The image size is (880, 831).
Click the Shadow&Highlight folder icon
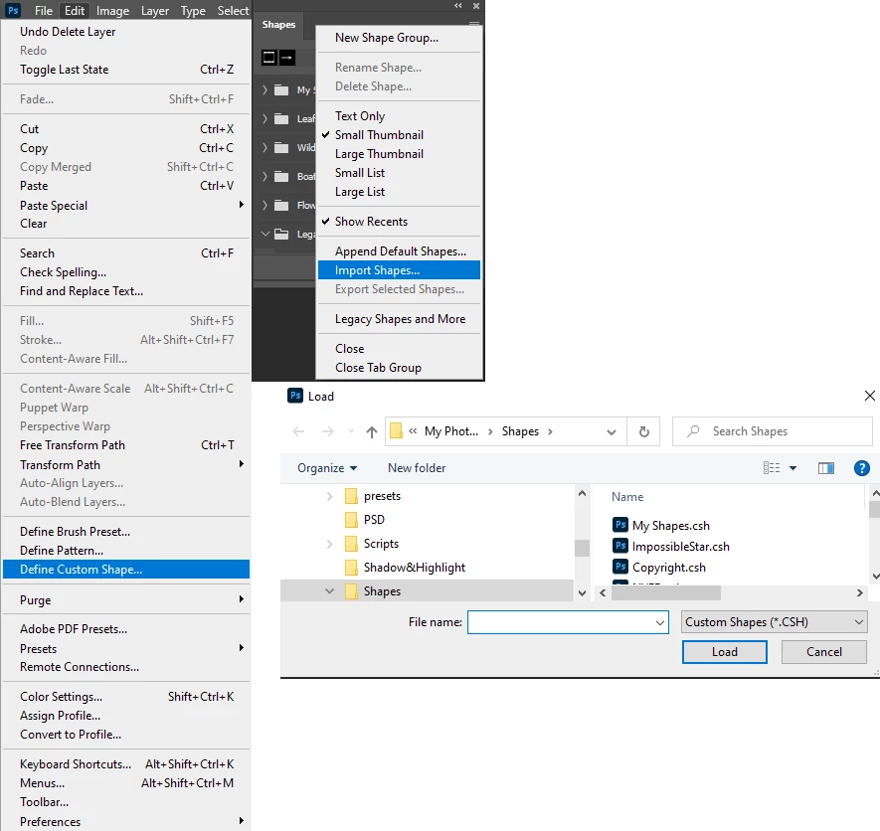[x=351, y=568]
